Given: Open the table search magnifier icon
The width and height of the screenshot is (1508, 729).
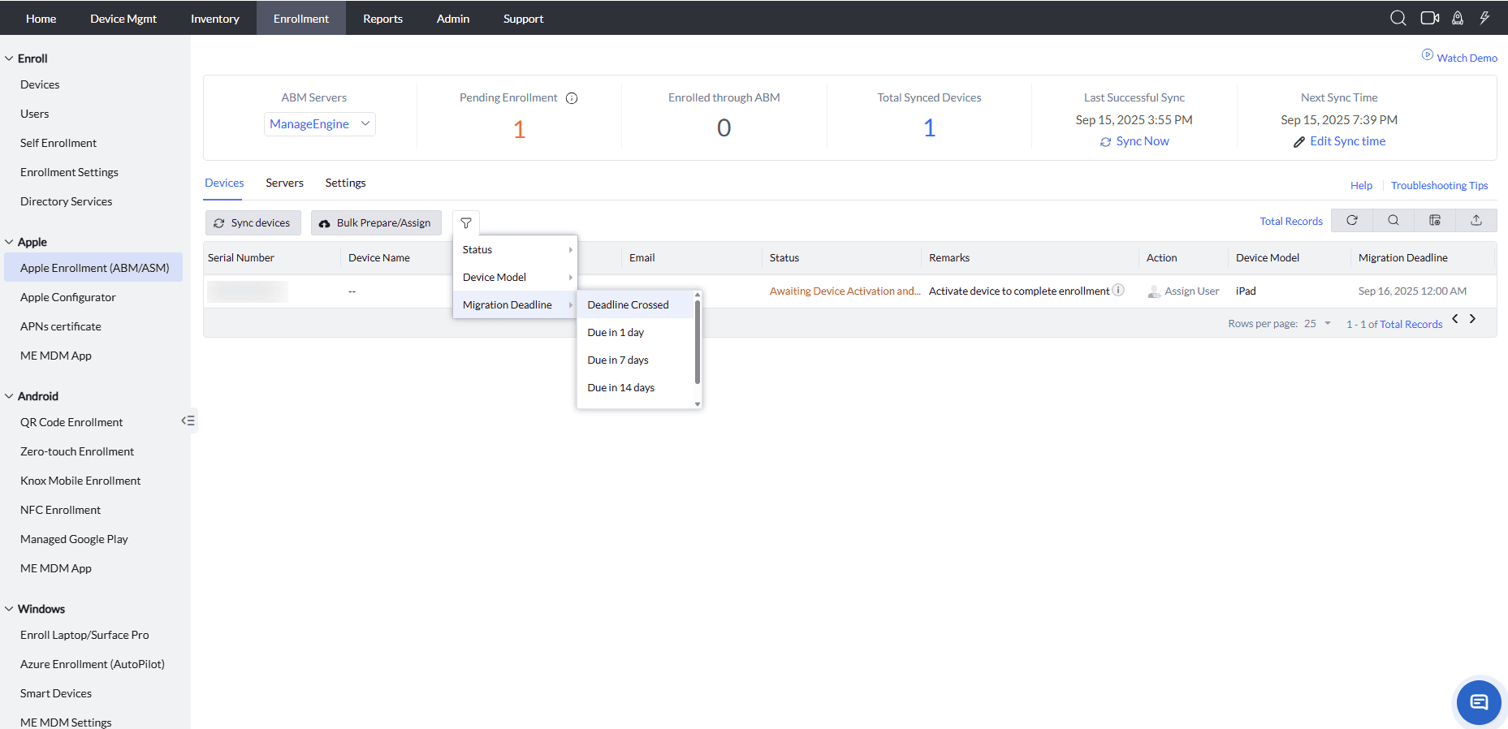Looking at the screenshot, I should 1393,220.
